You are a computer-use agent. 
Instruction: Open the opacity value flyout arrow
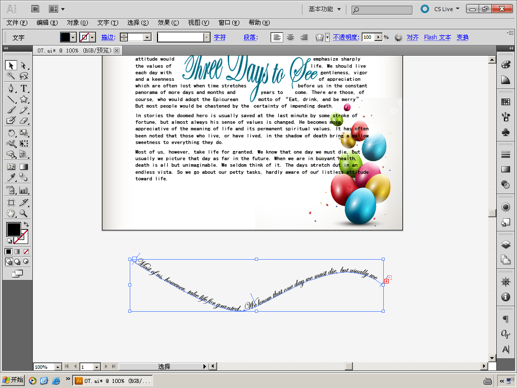(379, 37)
